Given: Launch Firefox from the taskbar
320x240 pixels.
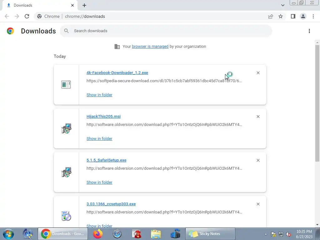Looking at the screenshot, I should click(x=98, y=234).
